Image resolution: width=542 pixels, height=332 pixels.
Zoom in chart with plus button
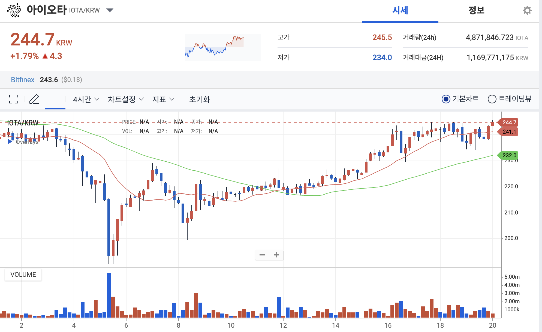click(x=276, y=255)
